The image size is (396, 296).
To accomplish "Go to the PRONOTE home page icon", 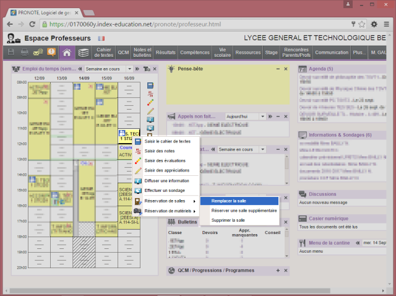I will tap(66, 53).
